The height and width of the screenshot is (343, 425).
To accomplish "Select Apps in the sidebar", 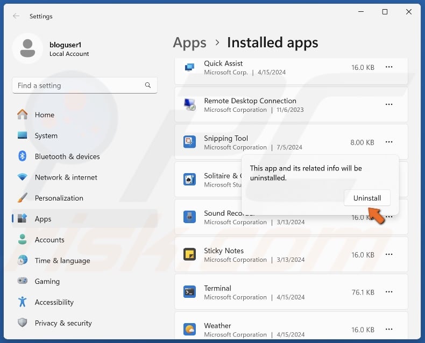I will click(x=84, y=219).
